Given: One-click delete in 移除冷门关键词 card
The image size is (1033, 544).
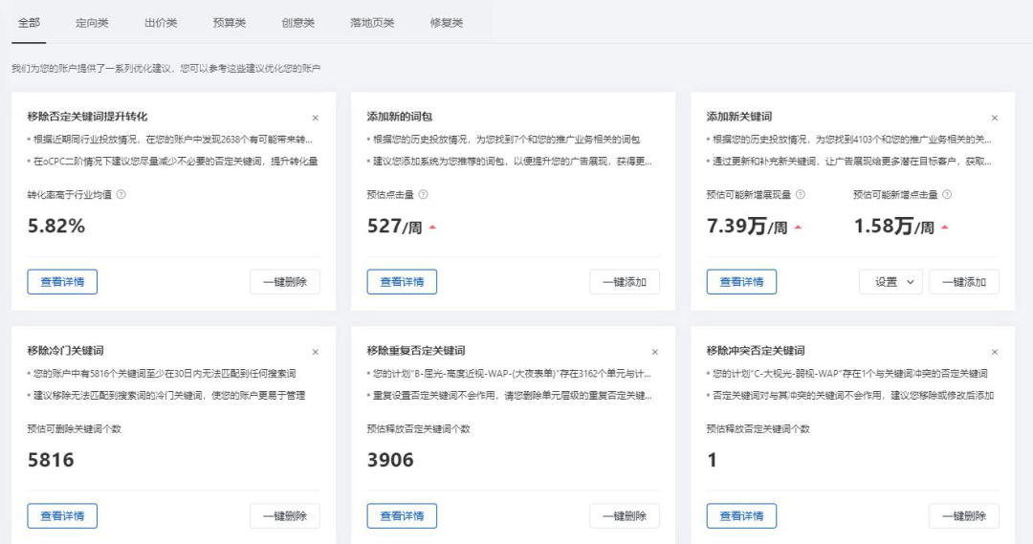Looking at the screenshot, I should [x=285, y=515].
